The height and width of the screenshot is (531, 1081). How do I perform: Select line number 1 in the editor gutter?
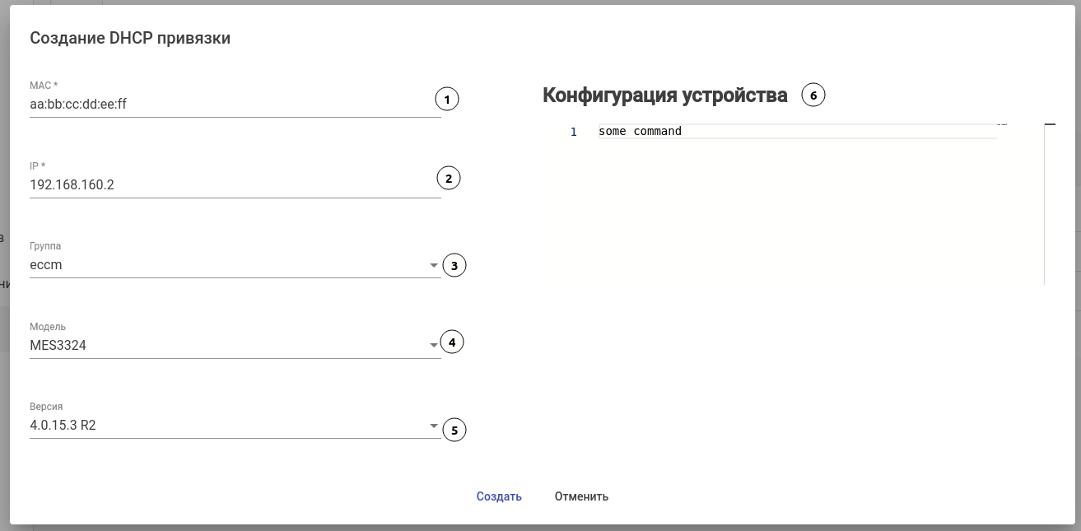click(574, 132)
